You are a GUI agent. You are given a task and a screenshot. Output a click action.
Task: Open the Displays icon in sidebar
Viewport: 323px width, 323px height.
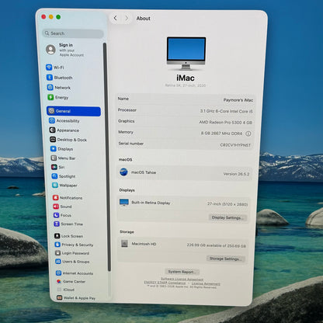click(x=54, y=149)
